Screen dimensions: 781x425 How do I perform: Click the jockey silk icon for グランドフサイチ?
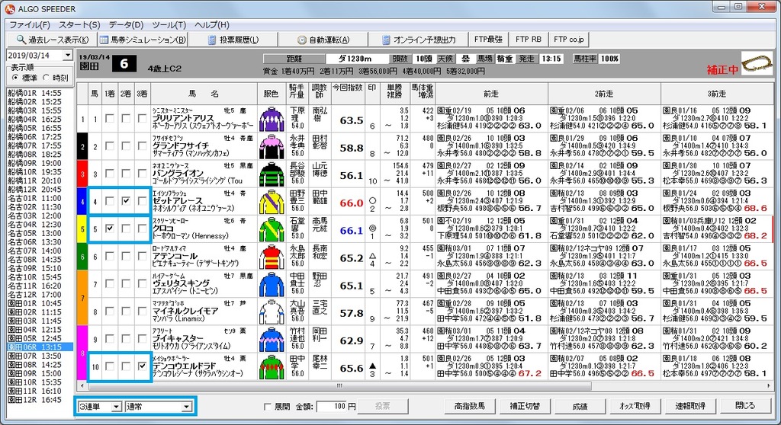[272, 147]
